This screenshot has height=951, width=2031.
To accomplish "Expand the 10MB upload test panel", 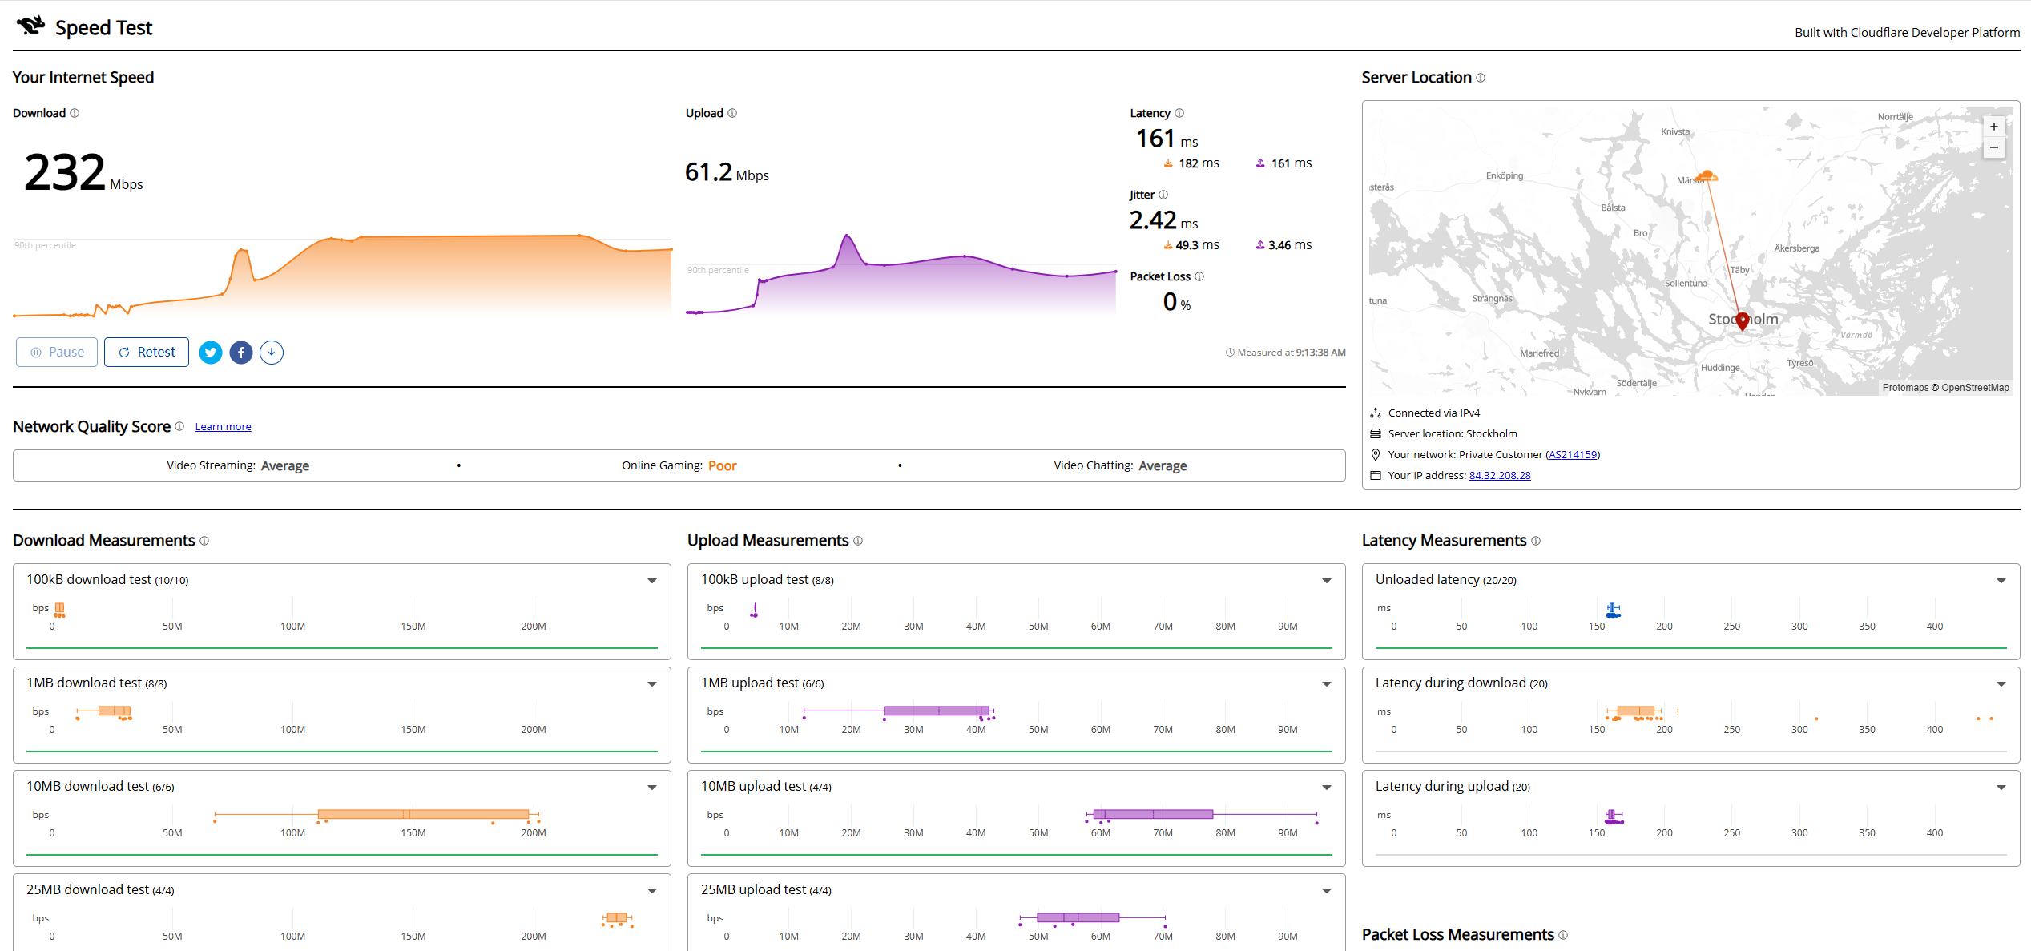I will [1327, 788].
